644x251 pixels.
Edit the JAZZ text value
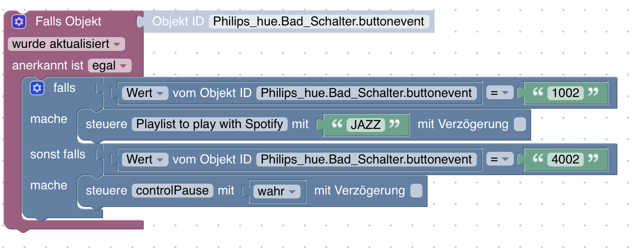pyautogui.click(x=366, y=125)
